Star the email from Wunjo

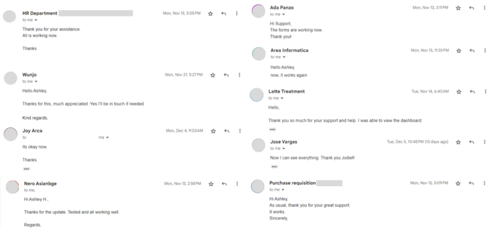point(213,75)
